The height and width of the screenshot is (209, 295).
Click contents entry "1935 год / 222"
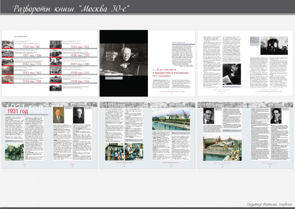(x=80, y=47)
